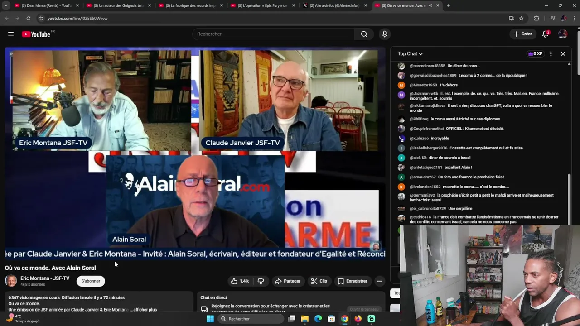This screenshot has width=580, height=326.
Task: Dislike the video with thumbs down
Action: [261, 281]
